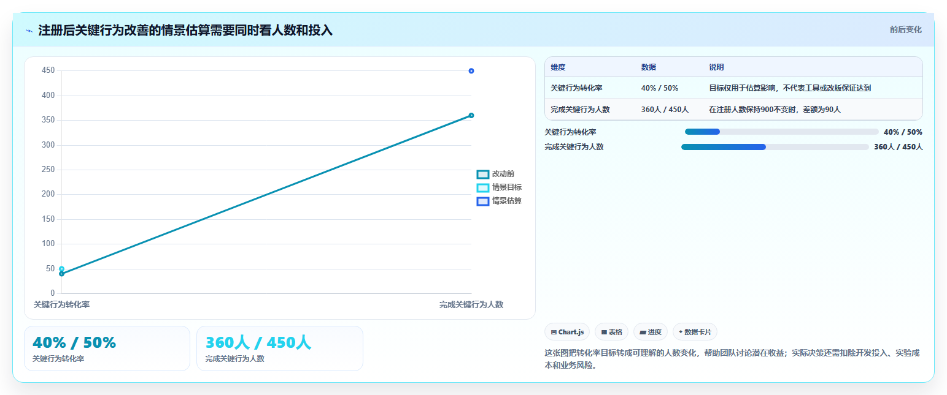Click the 40% / 50% data card
This screenshot has width=947, height=395.
coord(107,348)
